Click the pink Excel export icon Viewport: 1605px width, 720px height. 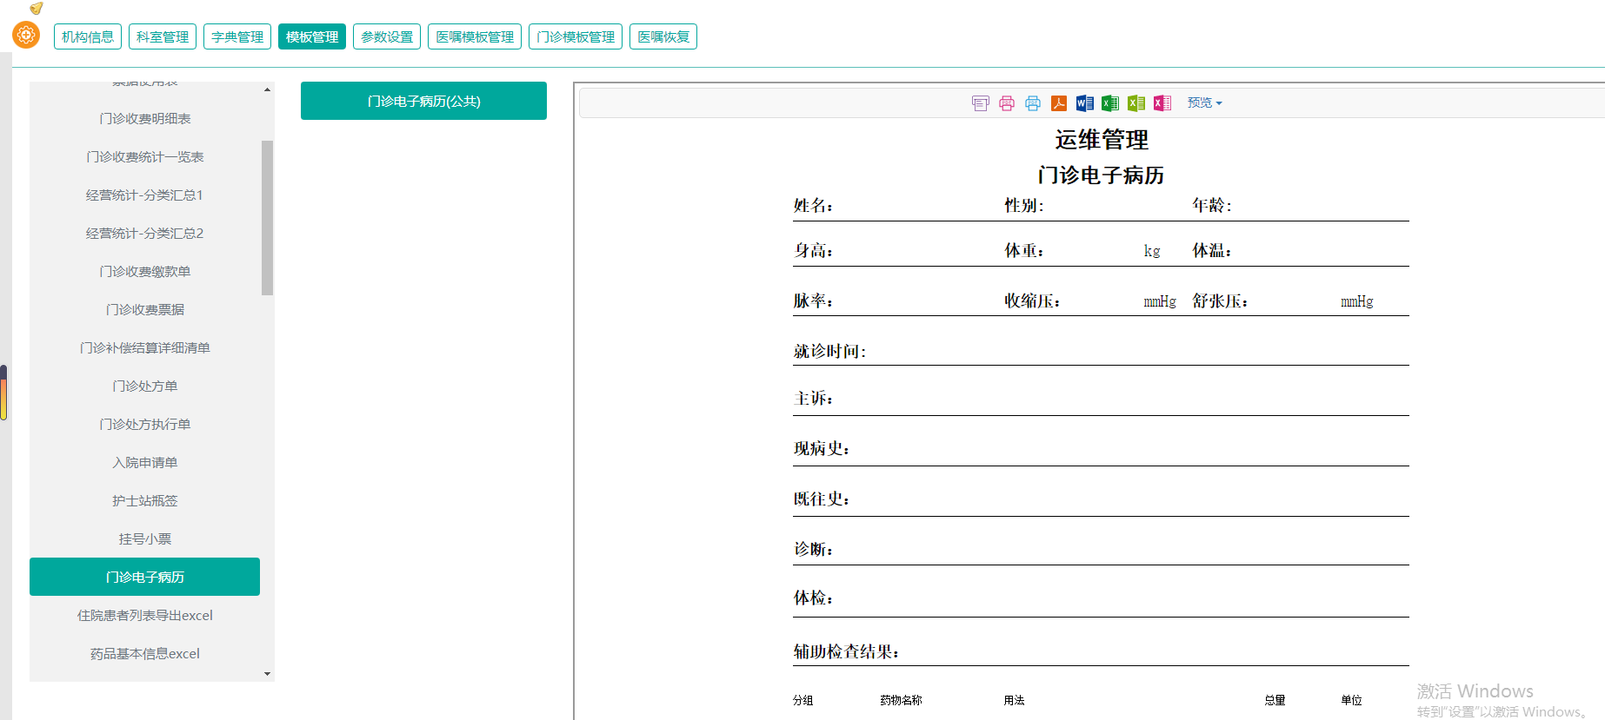(x=1162, y=103)
